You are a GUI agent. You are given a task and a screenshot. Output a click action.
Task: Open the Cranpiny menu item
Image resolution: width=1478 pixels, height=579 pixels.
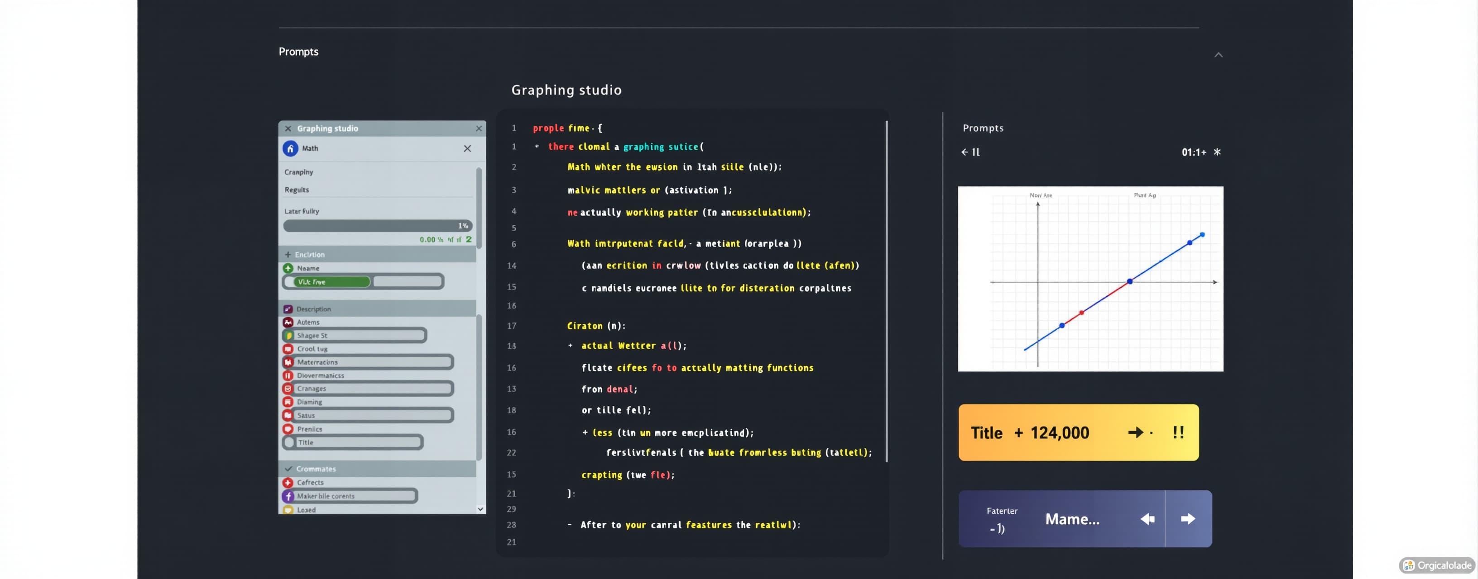(x=299, y=172)
